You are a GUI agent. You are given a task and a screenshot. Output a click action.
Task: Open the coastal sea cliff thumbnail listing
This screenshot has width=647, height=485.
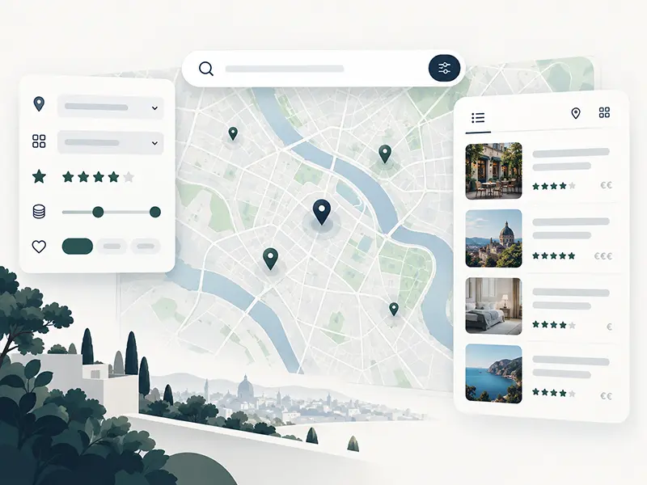coord(493,373)
